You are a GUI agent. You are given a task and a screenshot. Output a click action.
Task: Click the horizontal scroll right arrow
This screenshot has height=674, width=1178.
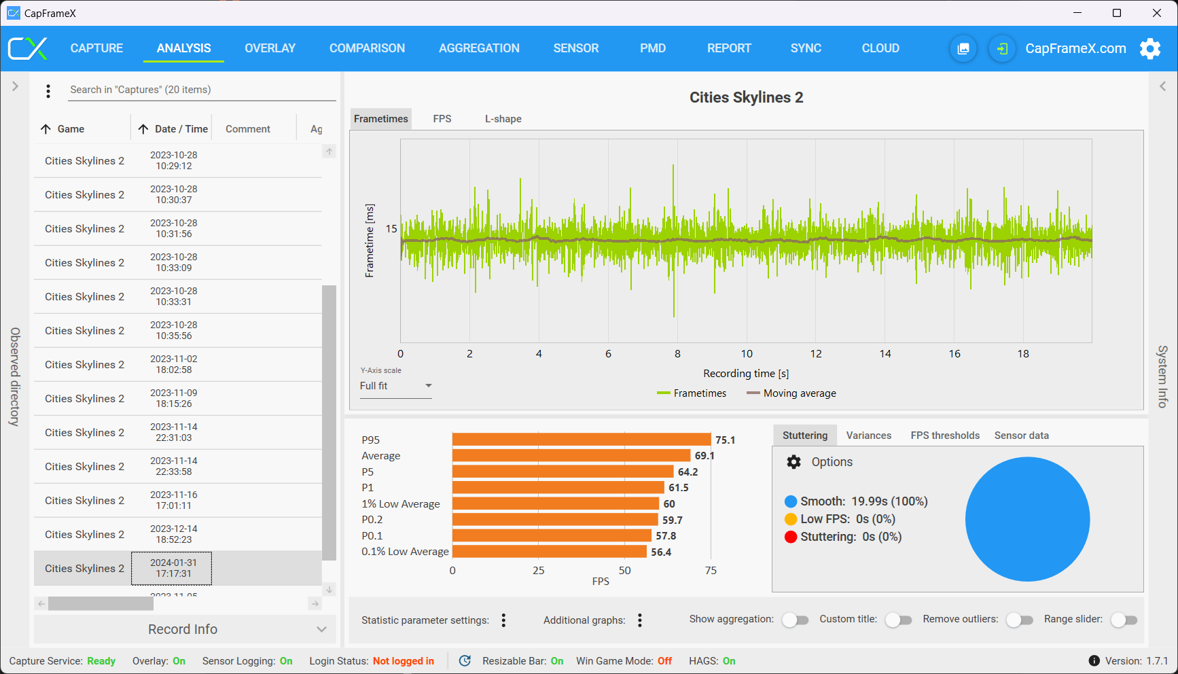tap(315, 603)
